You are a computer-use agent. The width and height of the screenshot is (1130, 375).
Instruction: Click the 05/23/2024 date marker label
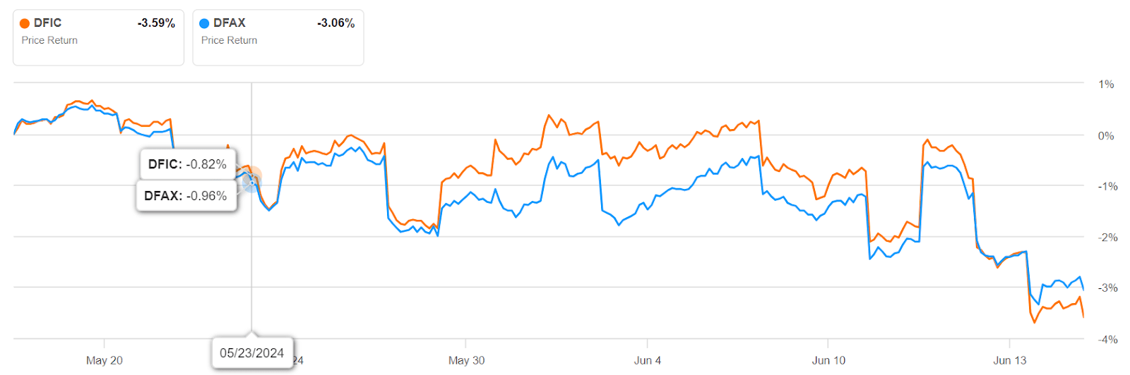[x=252, y=353]
